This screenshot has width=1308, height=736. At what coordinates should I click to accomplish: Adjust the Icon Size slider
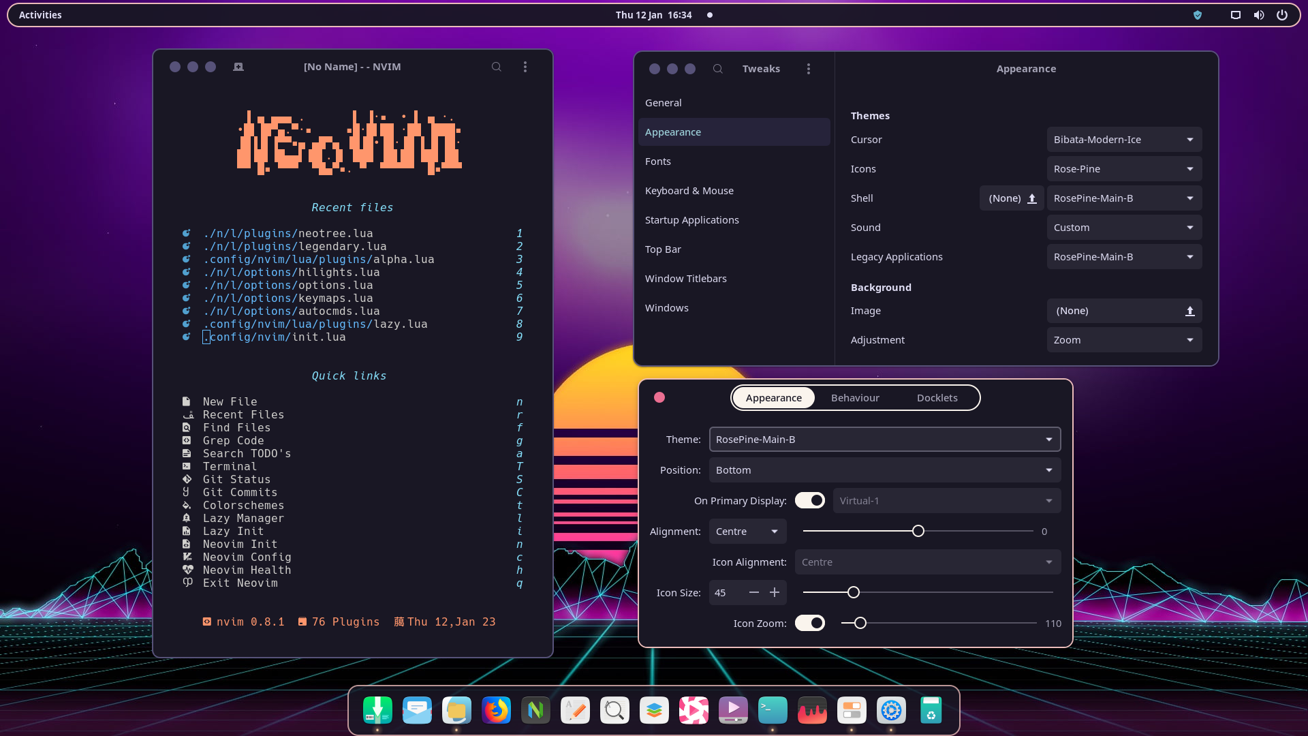coord(928,593)
